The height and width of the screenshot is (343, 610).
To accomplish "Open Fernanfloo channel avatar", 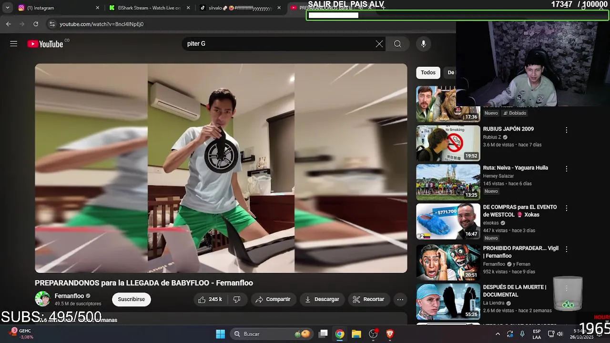I will click(42, 299).
